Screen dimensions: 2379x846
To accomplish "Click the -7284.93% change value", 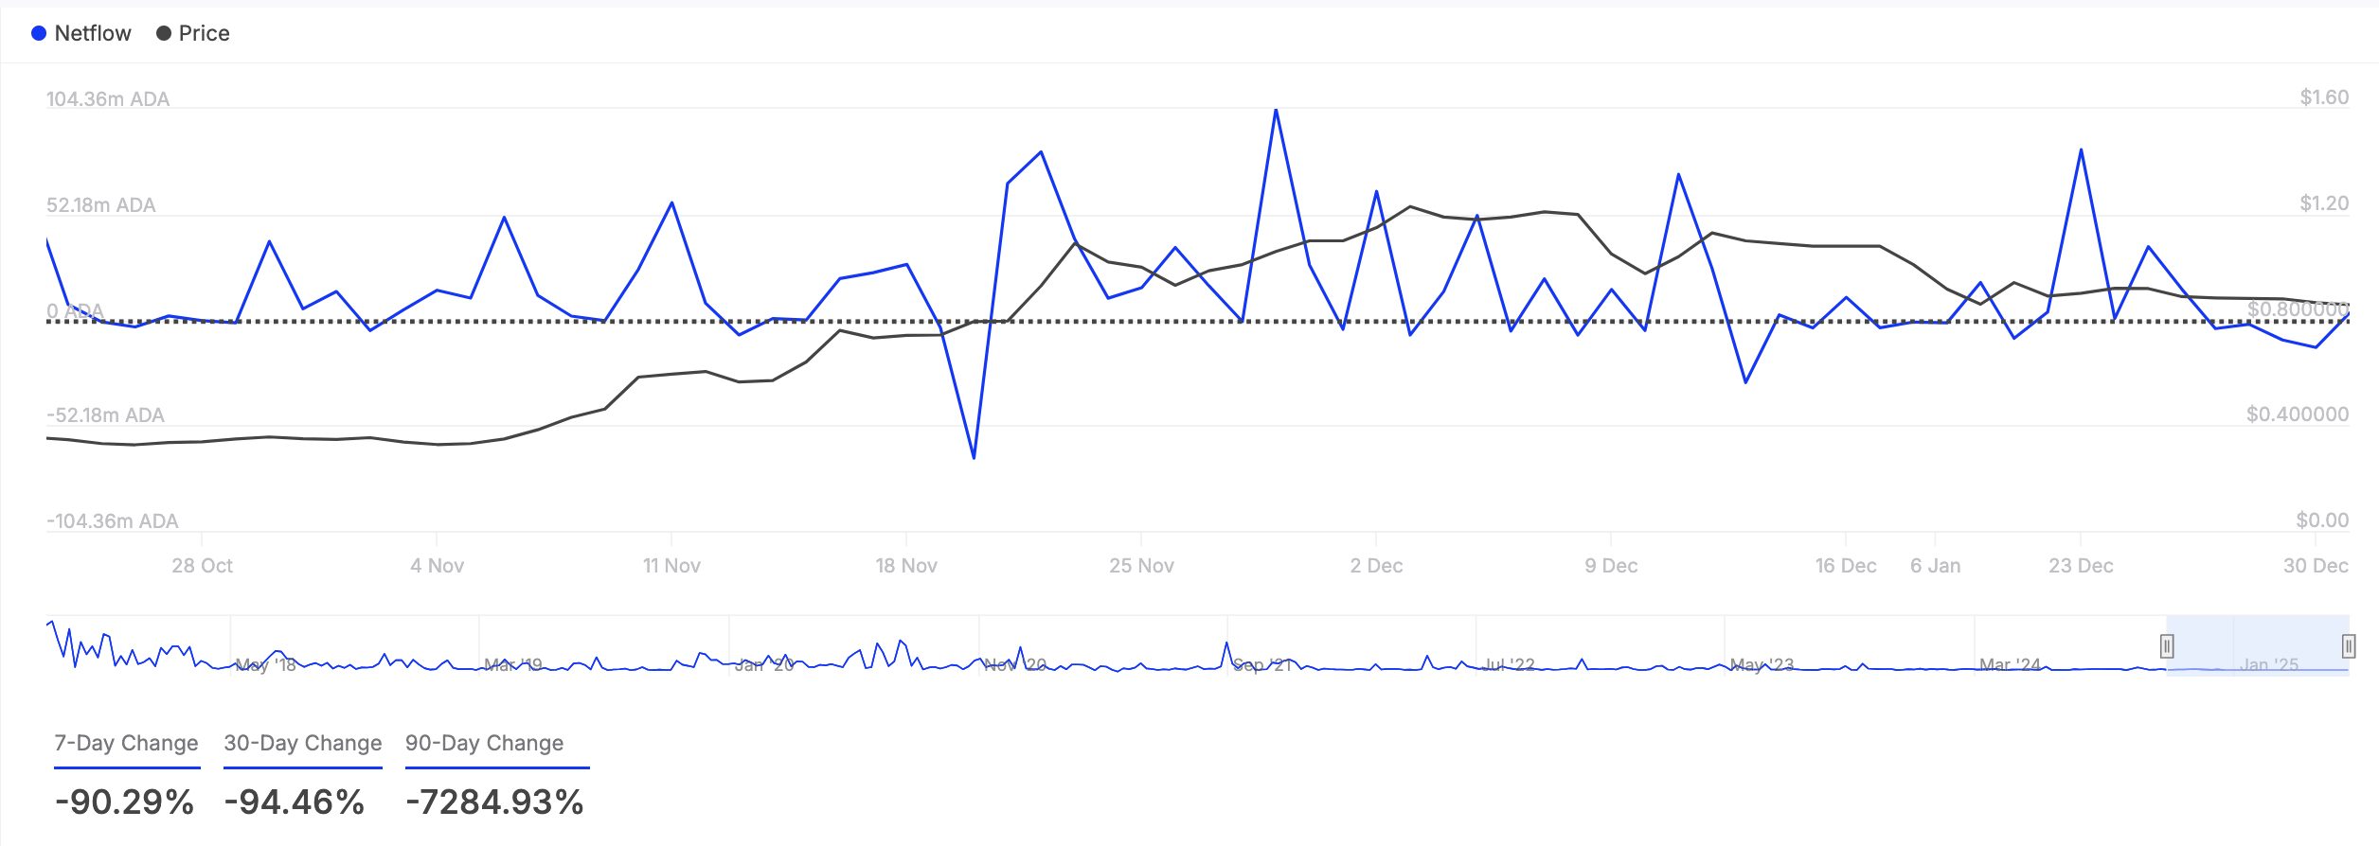I will pyautogui.click(x=494, y=802).
